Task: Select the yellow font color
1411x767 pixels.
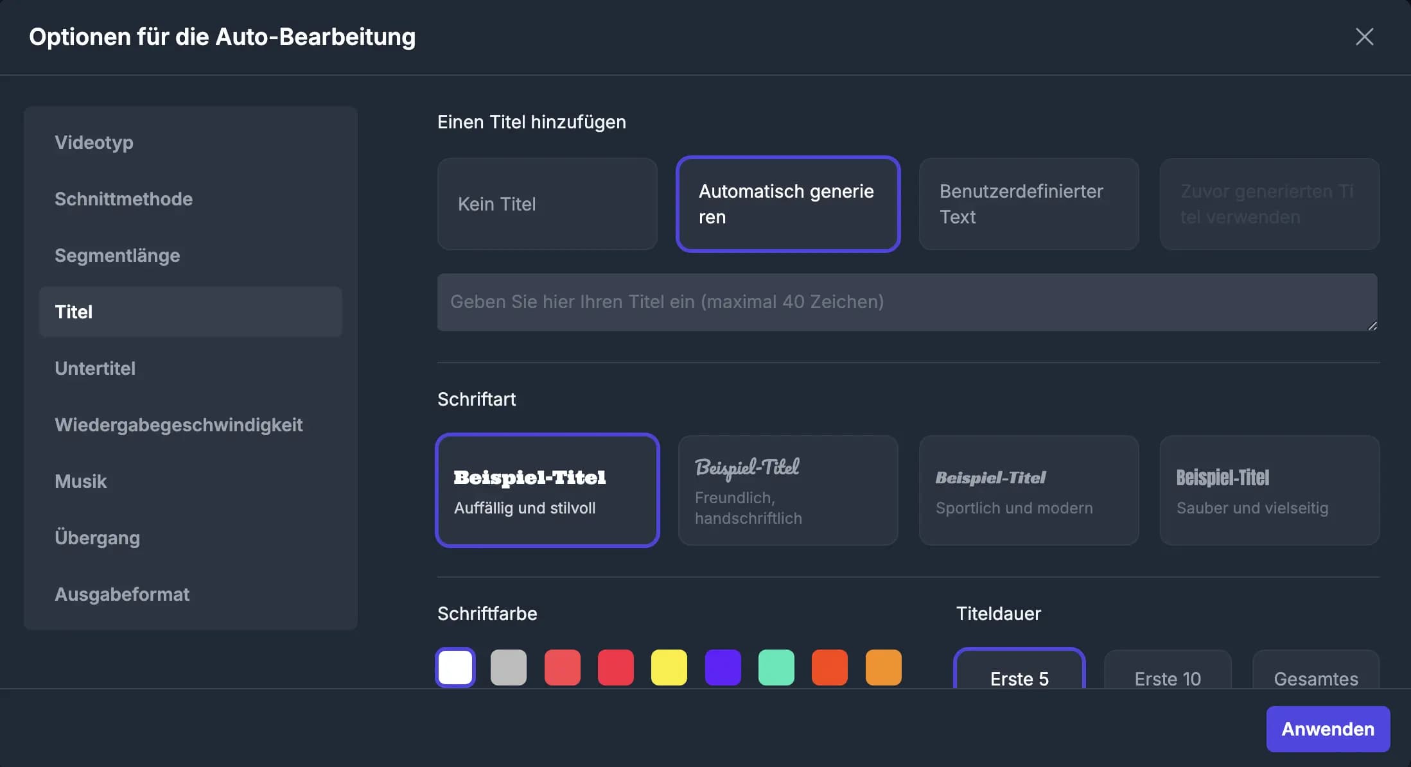Action: pyautogui.click(x=669, y=668)
